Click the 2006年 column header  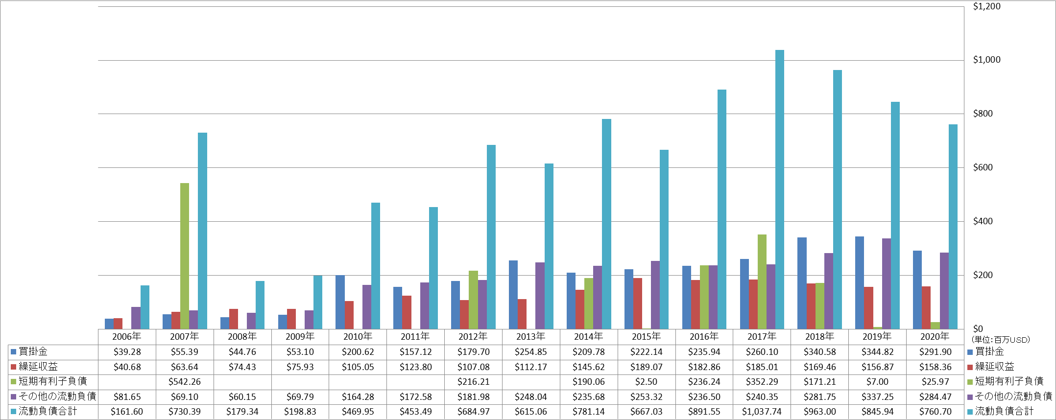click(x=127, y=336)
